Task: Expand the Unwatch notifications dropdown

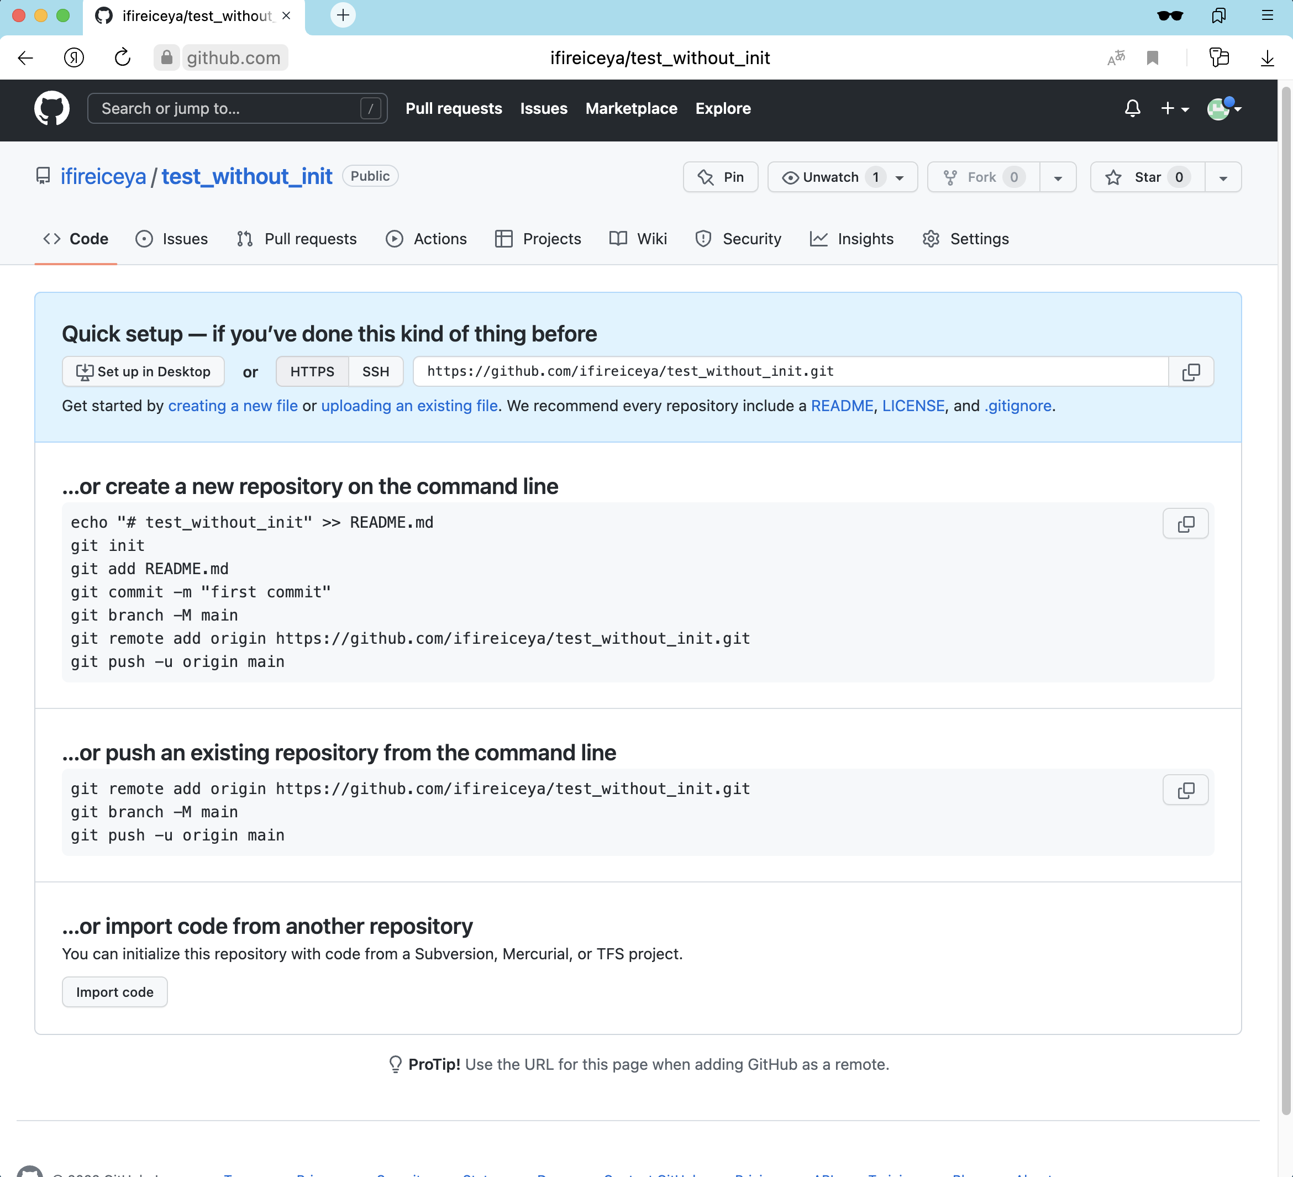Action: pyautogui.click(x=900, y=178)
